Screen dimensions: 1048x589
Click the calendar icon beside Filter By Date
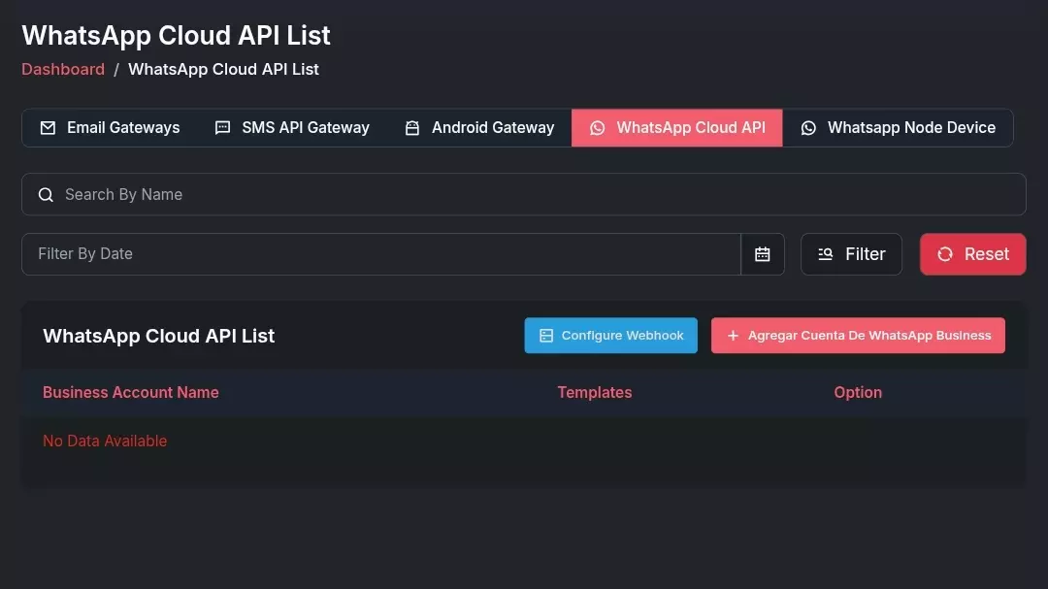click(763, 254)
